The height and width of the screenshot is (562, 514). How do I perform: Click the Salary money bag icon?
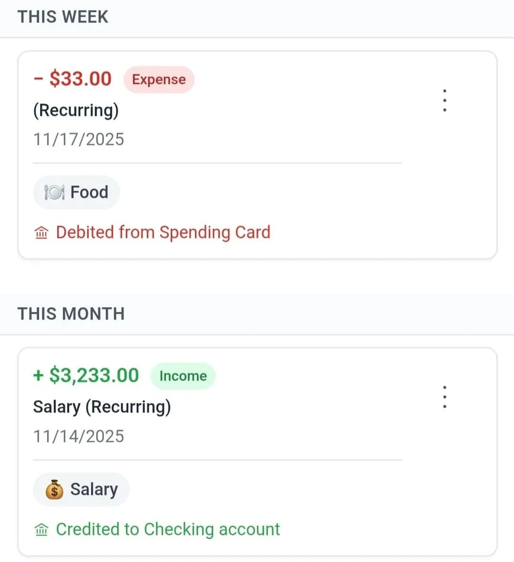click(54, 489)
